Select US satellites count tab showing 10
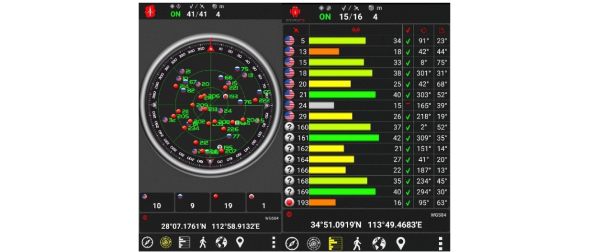 coord(157,202)
